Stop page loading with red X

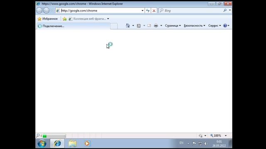154,11
